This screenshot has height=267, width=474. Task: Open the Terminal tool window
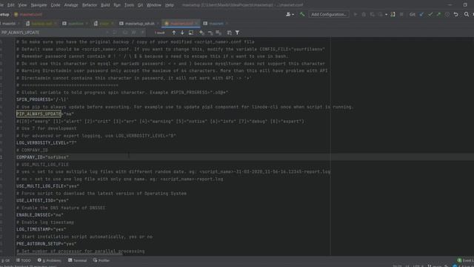coord(77,260)
